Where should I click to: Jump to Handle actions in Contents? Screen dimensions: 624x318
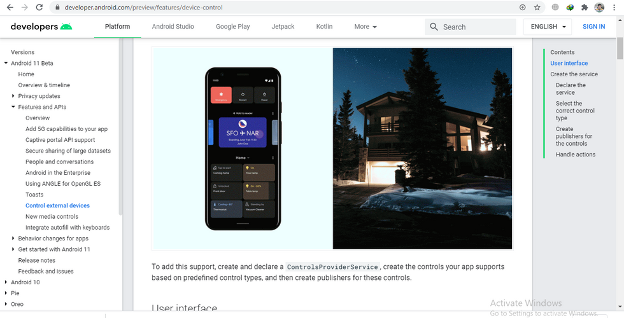click(x=576, y=154)
